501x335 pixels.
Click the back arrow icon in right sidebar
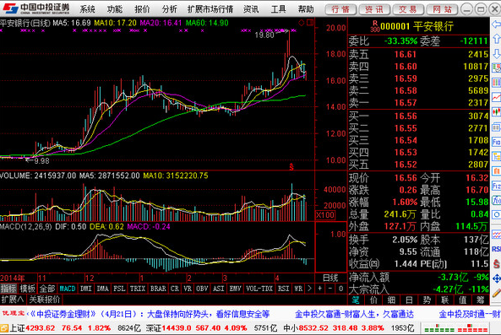(x=496, y=24)
